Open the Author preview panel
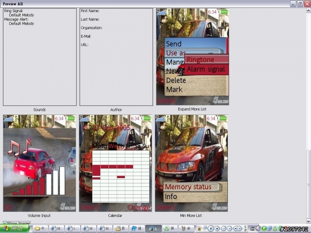311x233 pixels. coord(116,57)
